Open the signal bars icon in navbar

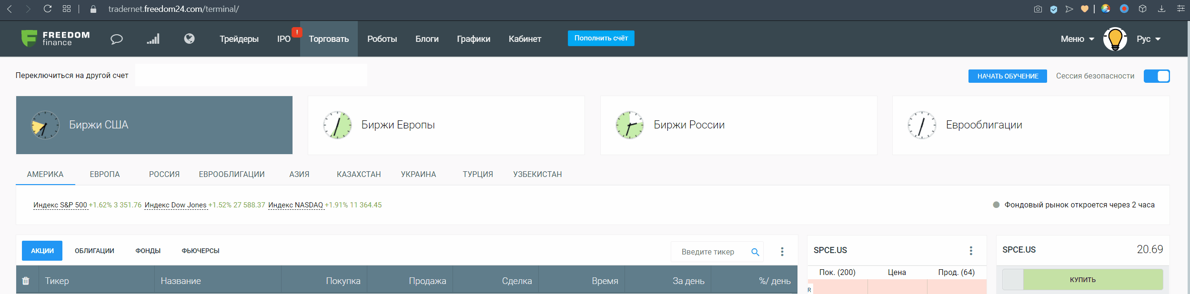tap(153, 39)
